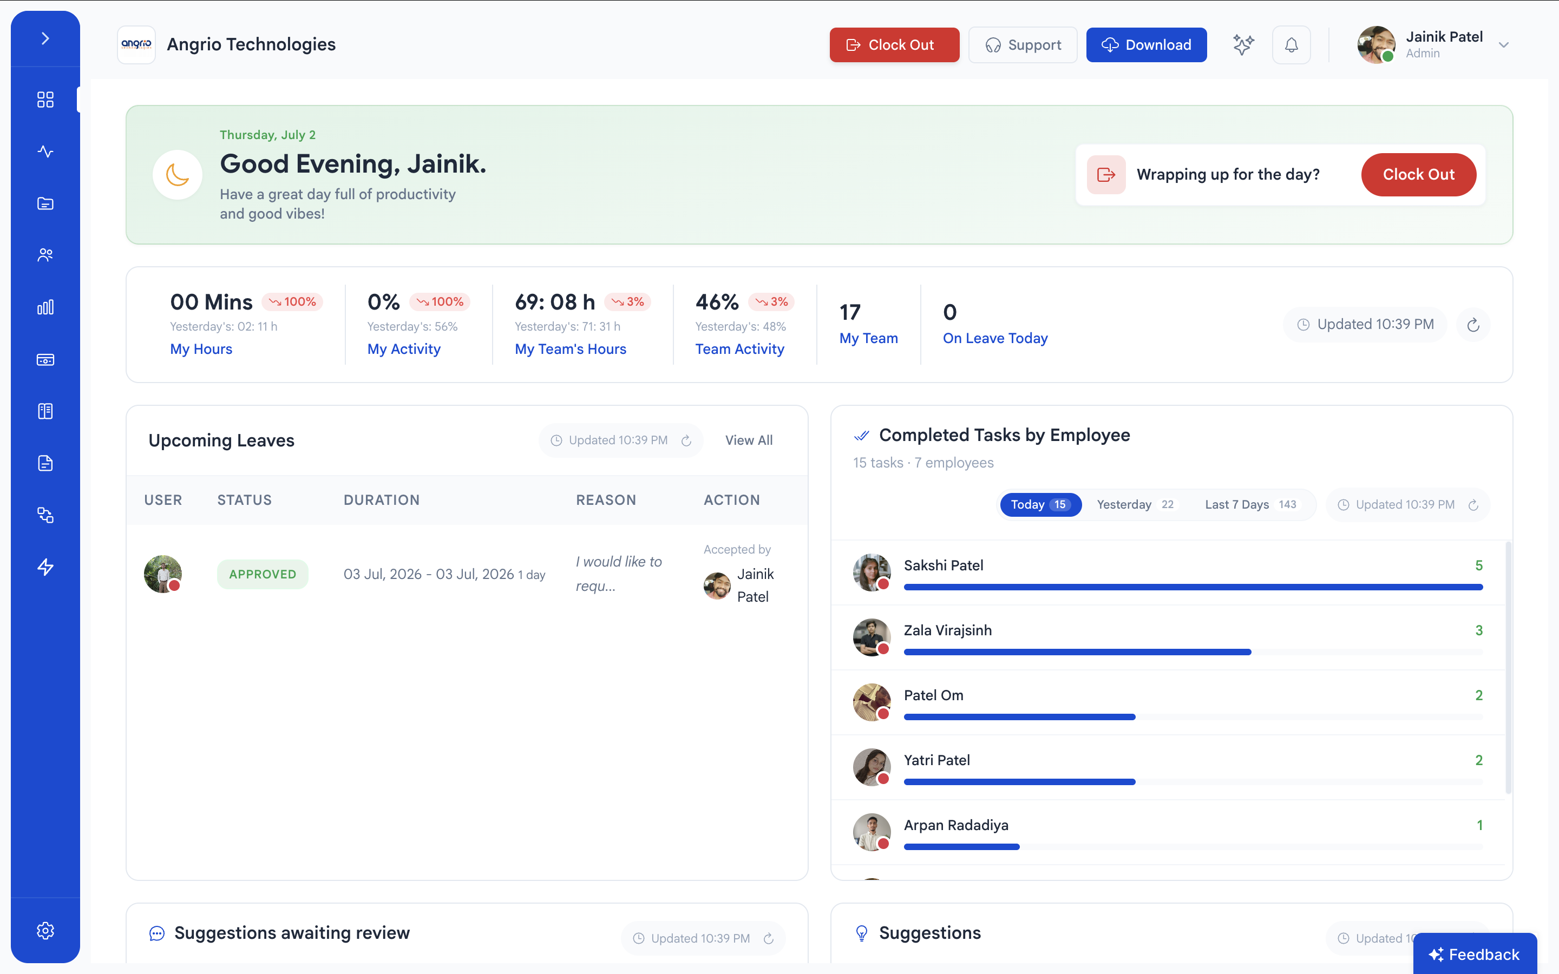This screenshot has height=974, width=1559.
Task: Refresh Suggestions awaiting review panel
Action: click(769, 939)
